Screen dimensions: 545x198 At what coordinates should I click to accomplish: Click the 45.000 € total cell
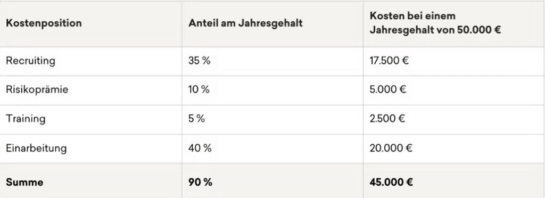pos(391,182)
